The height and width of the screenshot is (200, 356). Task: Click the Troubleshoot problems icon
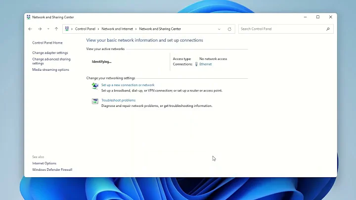pos(95,101)
